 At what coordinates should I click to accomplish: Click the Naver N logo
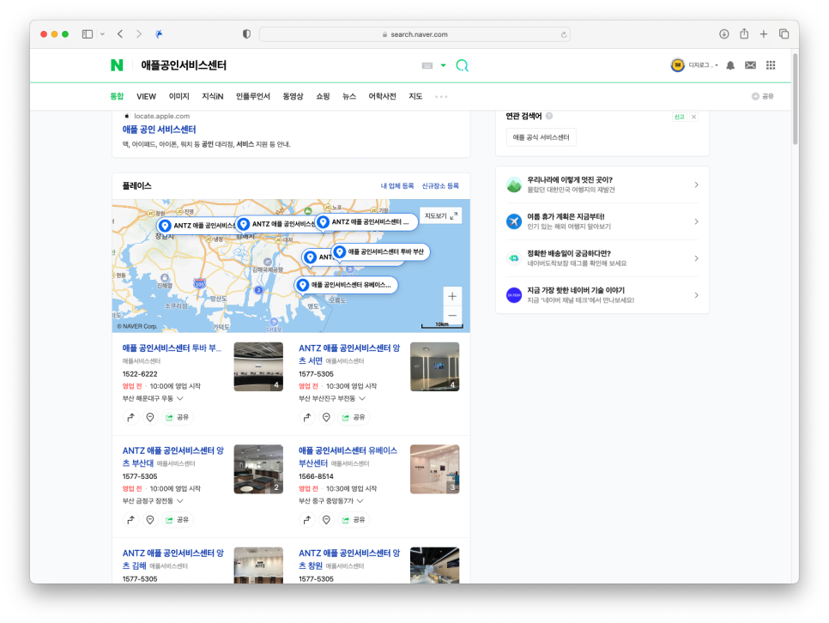click(x=117, y=65)
